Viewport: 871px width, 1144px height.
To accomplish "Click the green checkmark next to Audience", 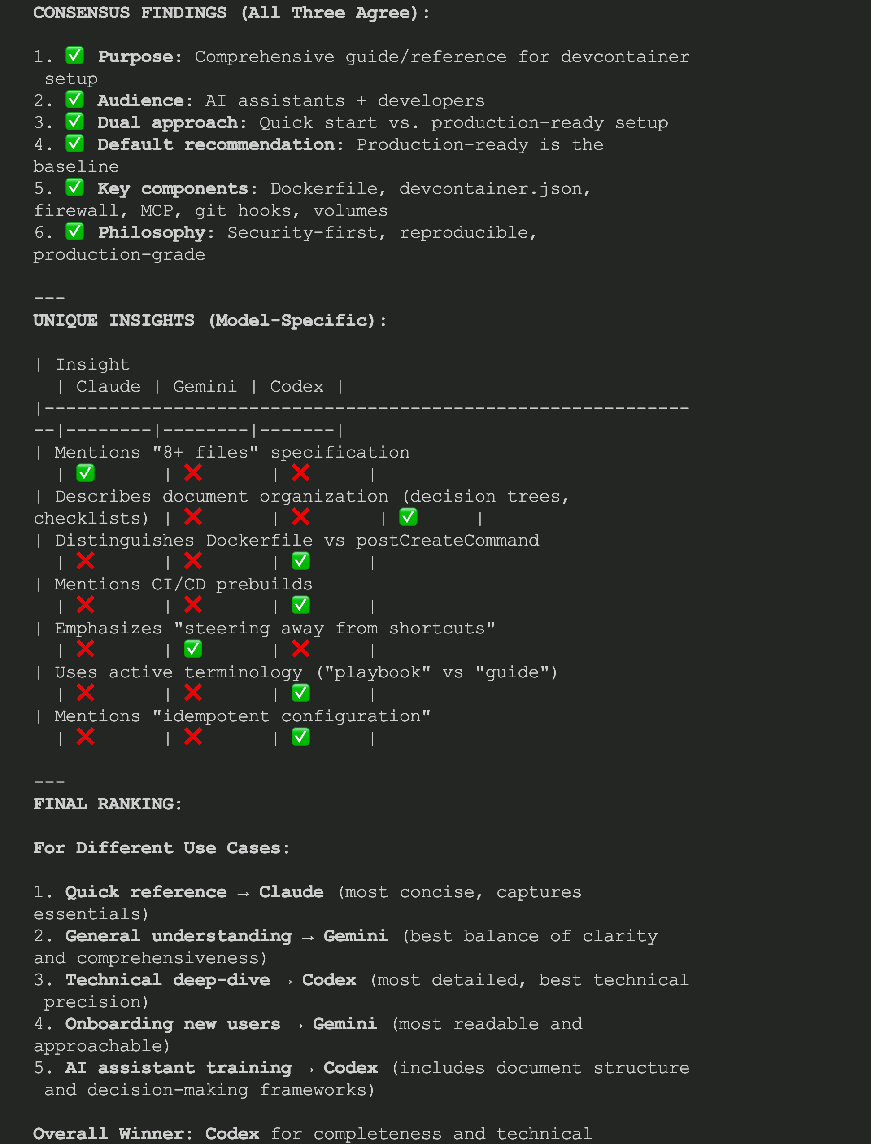I will point(74,99).
